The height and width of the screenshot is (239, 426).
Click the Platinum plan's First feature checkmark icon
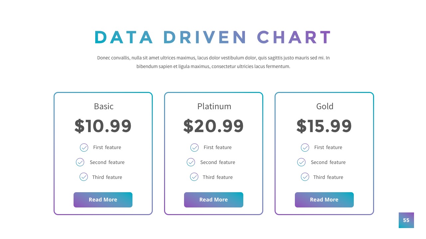coord(194,147)
